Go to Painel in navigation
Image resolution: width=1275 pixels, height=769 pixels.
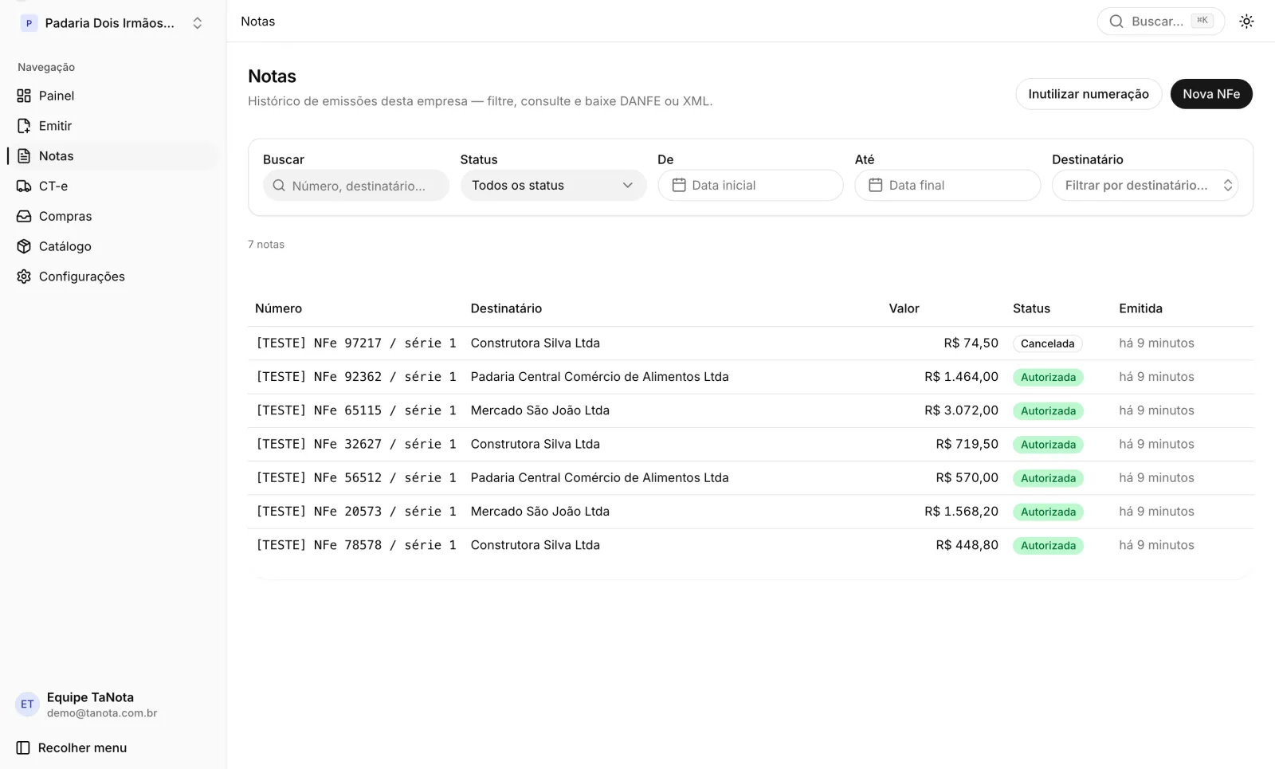pos(112,96)
